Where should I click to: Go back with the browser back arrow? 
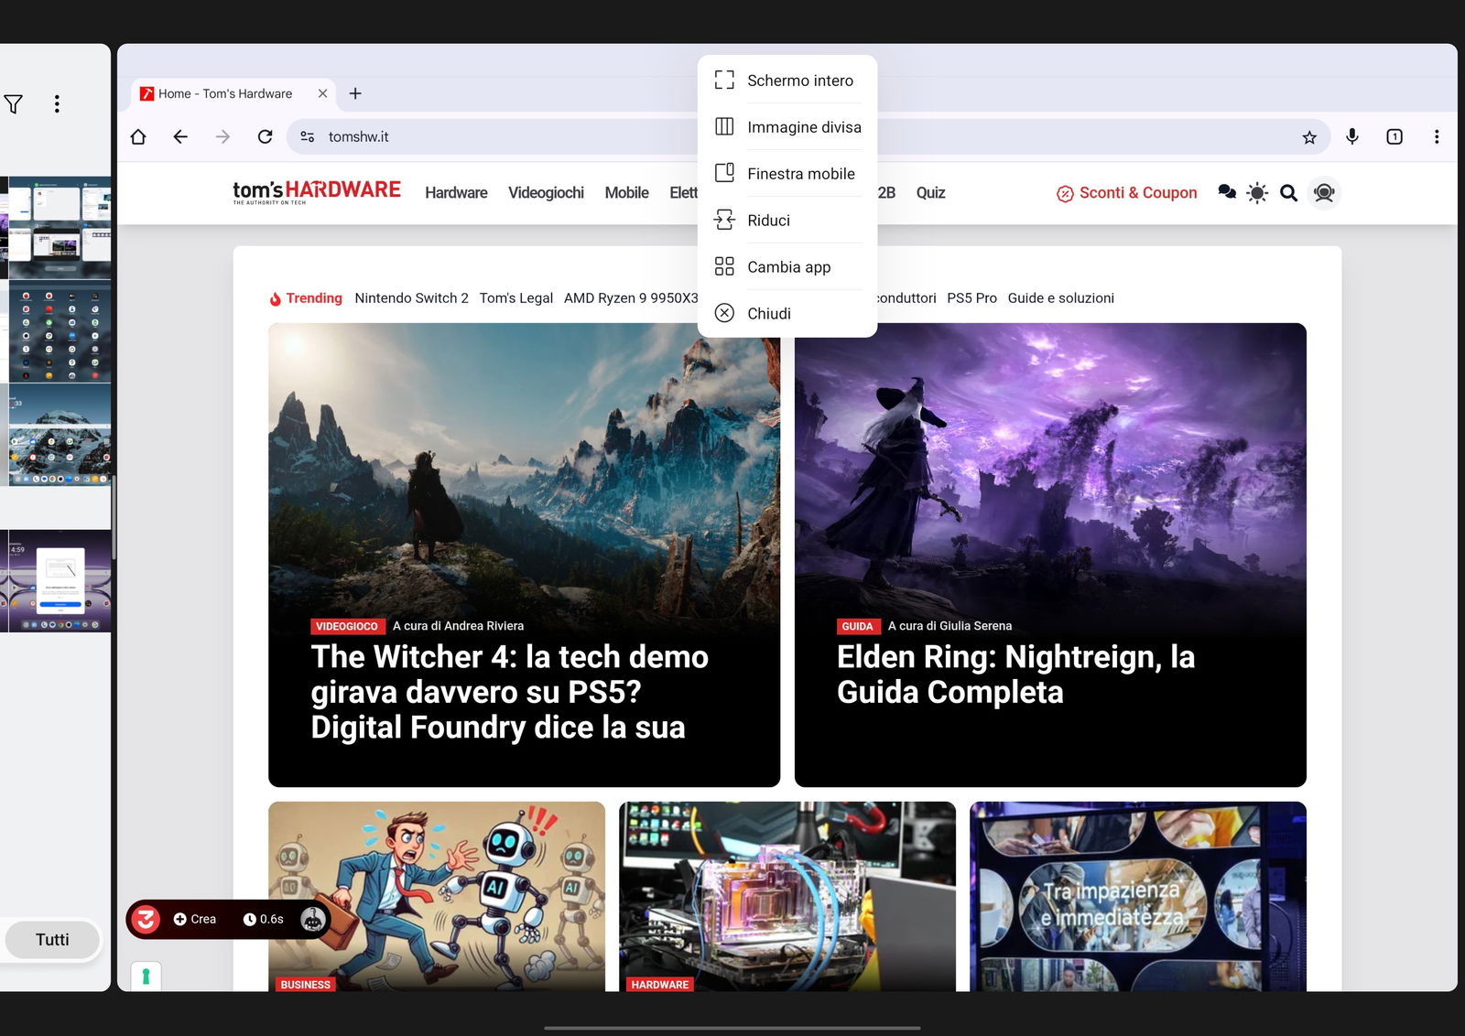(x=180, y=137)
